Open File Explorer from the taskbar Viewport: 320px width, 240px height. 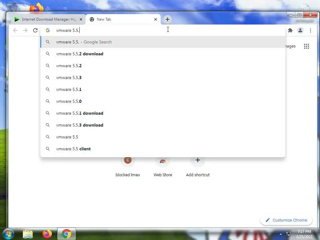click(x=28, y=234)
